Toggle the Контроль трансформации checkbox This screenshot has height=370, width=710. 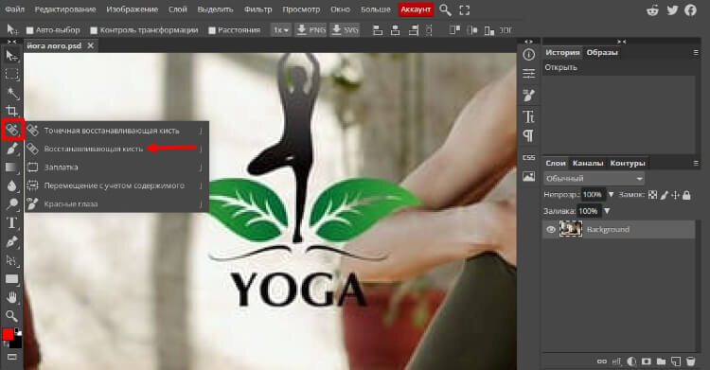[94, 30]
